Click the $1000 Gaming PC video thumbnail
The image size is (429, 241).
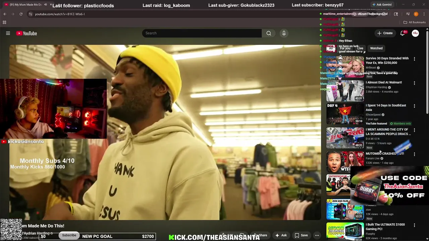point(345,232)
